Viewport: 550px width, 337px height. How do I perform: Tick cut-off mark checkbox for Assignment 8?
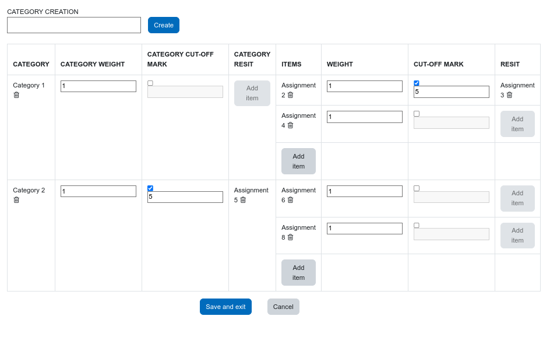tap(417, 226)
